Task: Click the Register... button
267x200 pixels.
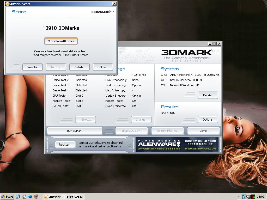Action: 65,145
